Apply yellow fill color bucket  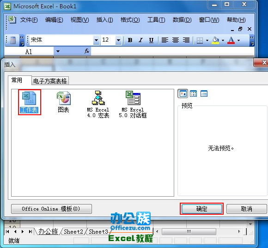pyautogui.click(x=215, y=40)
